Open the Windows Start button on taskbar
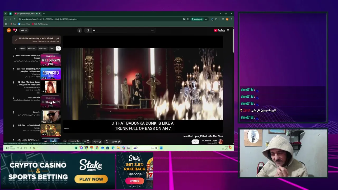Image resolution: width=338 pixels, height=190 pixels. coord(161,148)
